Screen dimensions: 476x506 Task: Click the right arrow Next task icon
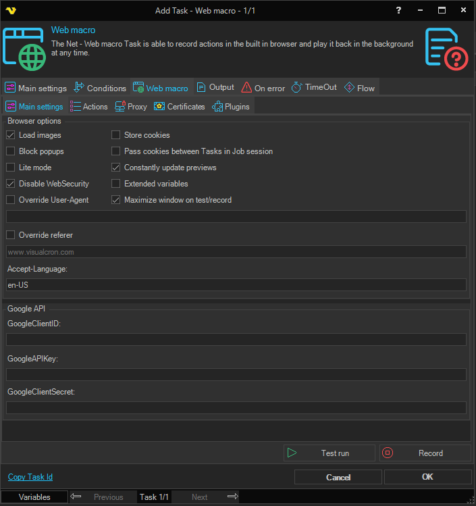[x=233, y=497]
